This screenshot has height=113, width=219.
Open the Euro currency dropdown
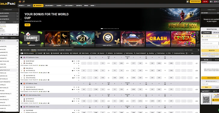pyautogui.click(x=210, y=40)
